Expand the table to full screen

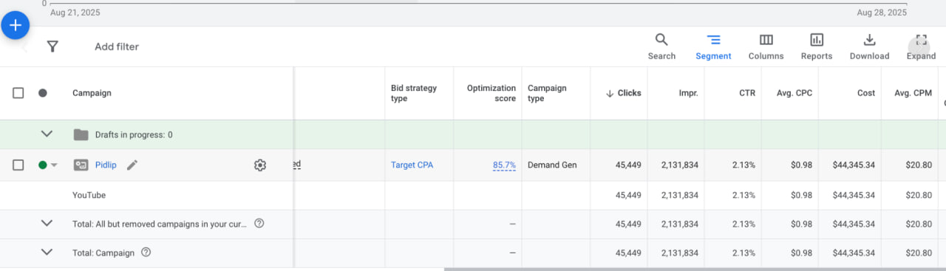coord(921,47)
